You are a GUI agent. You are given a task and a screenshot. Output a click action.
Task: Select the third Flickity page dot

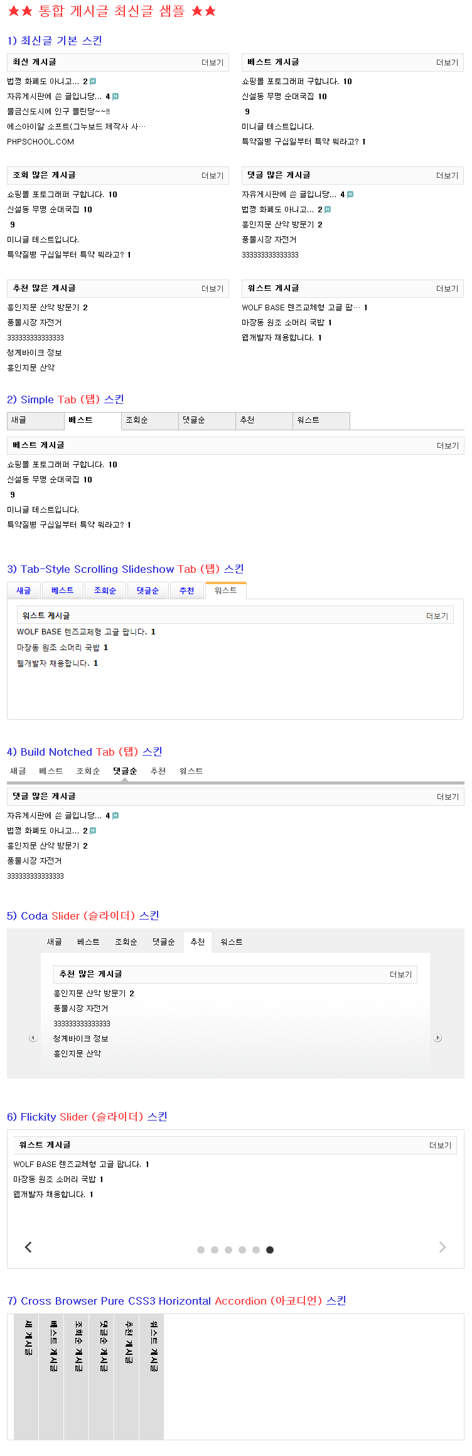pos(228,1250)
